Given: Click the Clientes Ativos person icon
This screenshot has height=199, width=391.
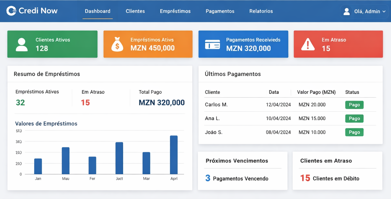Looking at the screenshot, I should (22, 45).
